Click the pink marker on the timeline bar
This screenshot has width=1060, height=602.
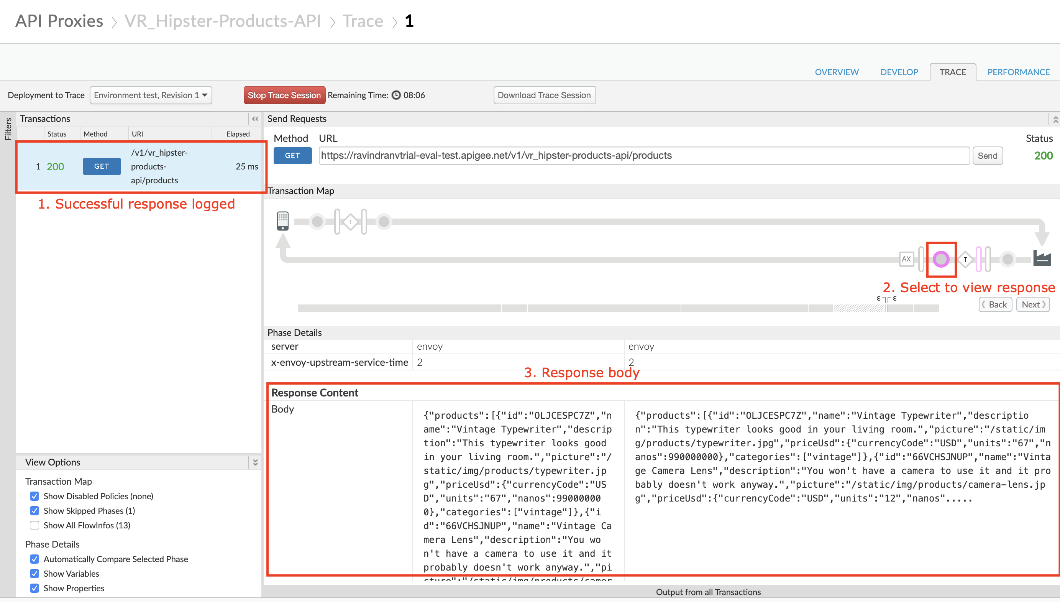pyautogui.click(x=886, y=308)
